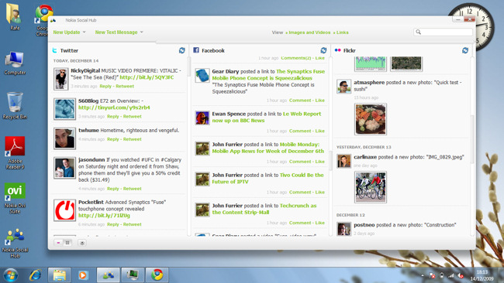Open the Synaptics Fuse Mobile Phone Concept link
The height and width of the screenshot is (283, 504).
[268, 75]
